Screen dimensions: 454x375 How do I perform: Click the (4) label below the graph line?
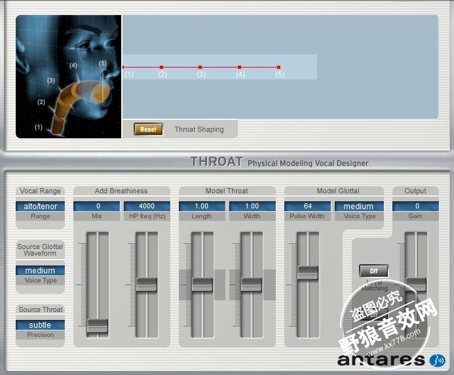pos(240,75)
